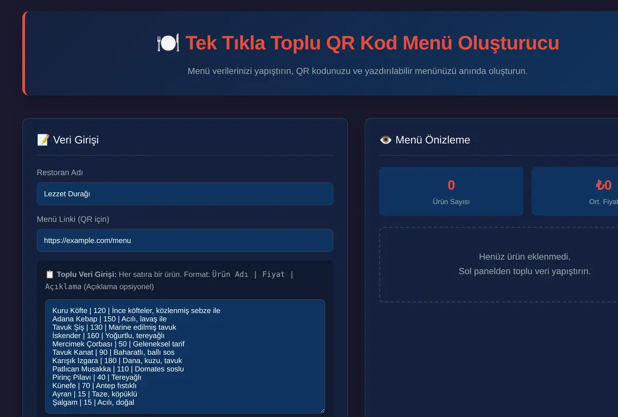This screenshot has width=618, height=417.
Task: Click the '0' product count value
Action: pos(451,185)
